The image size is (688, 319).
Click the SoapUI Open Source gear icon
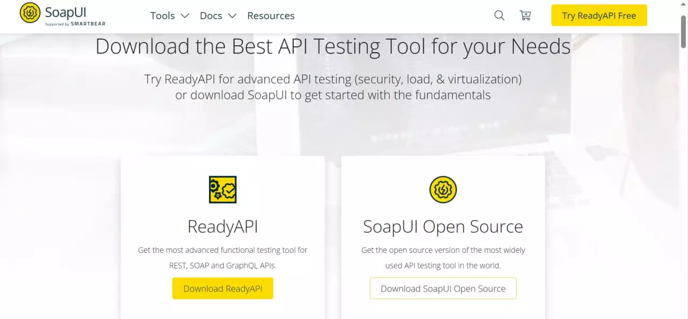point(443,189)
